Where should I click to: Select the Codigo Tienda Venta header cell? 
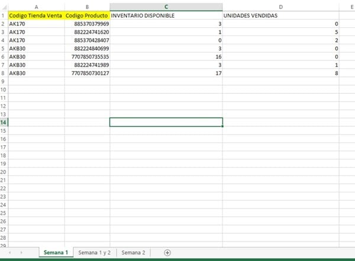tap(37, 15)
